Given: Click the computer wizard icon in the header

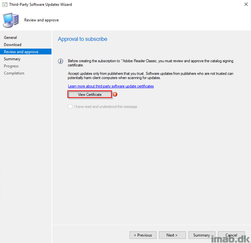Looking at the screenshot, I should [11, 20].
